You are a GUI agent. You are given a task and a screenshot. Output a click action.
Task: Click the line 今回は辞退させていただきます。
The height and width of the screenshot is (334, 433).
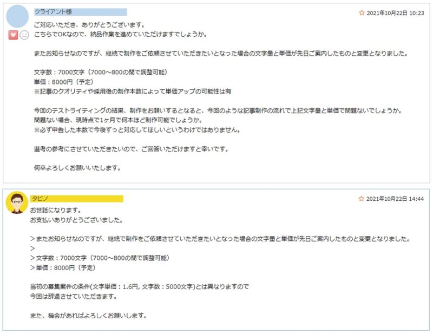74,297
